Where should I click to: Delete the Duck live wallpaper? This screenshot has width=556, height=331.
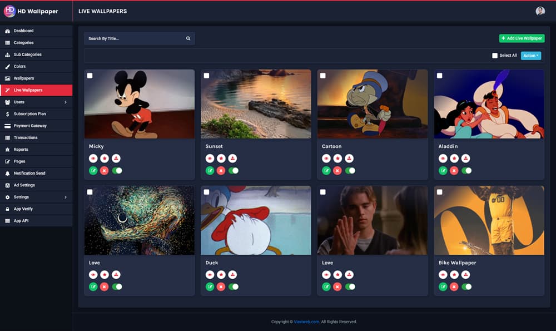click(x=221, y=286)
